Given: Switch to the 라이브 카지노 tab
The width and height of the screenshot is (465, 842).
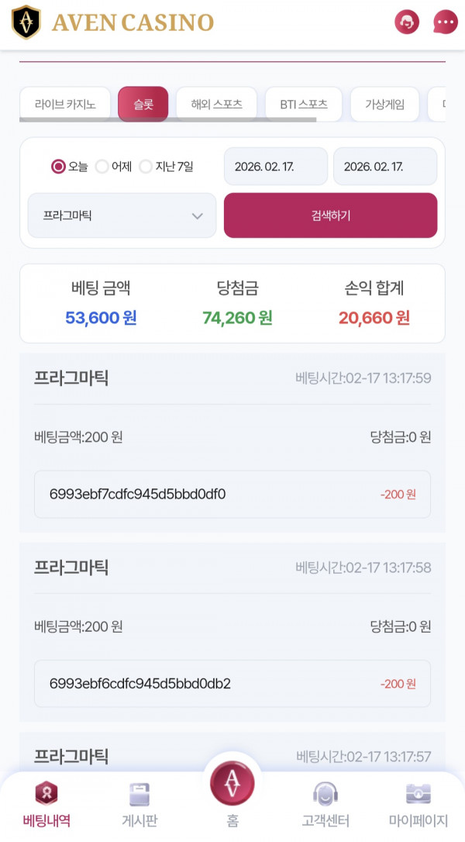Looking at the screenshot, I should coord(64,103).
